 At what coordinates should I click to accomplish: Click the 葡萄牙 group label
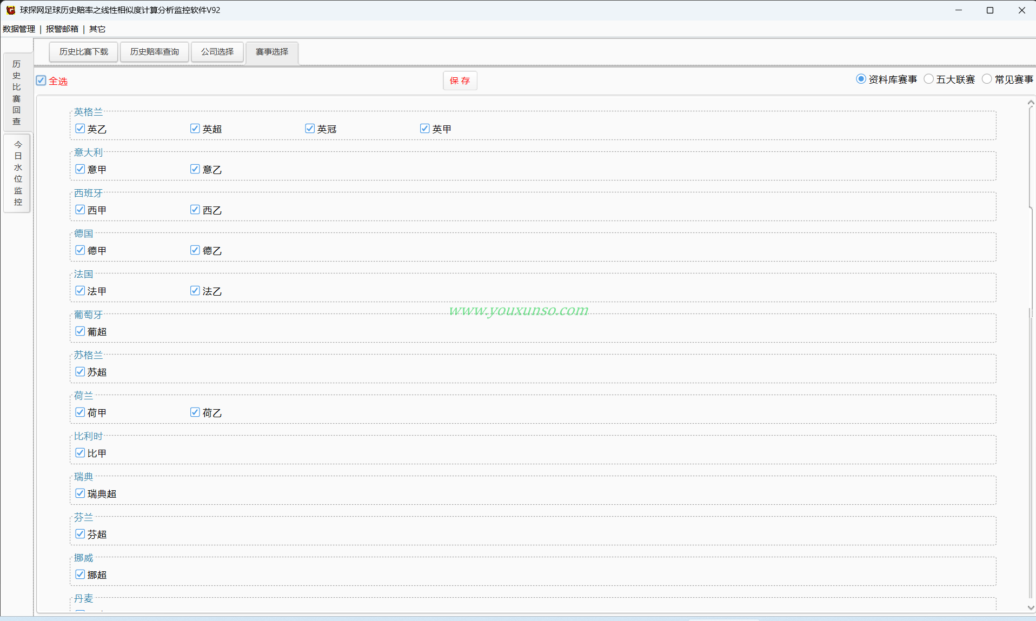(x=88, y=315)
